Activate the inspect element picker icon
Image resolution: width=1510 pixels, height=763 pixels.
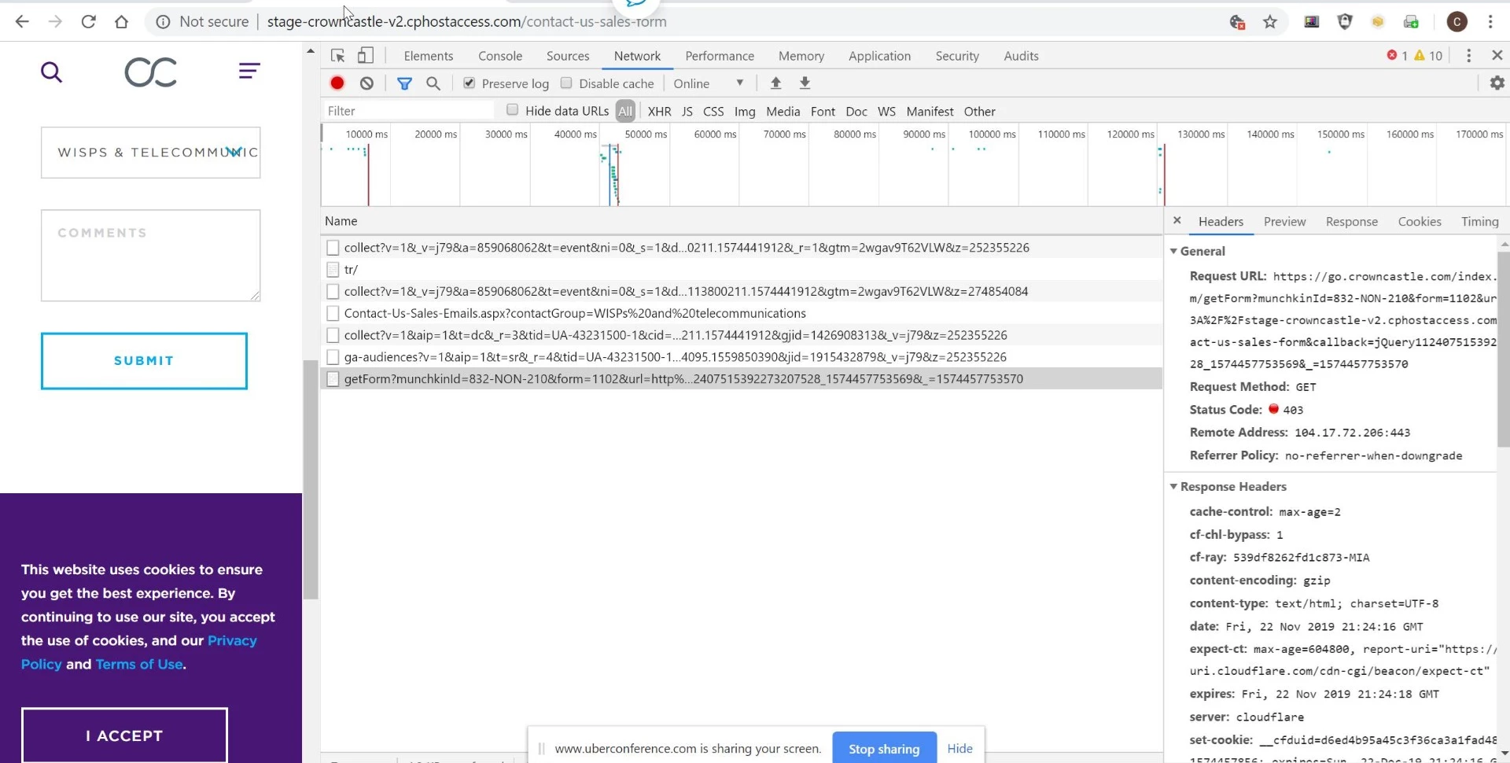click(337, 55)
